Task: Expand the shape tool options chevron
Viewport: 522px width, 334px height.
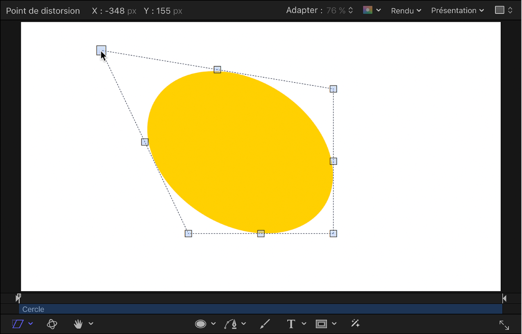Action: tap(213, 324)
